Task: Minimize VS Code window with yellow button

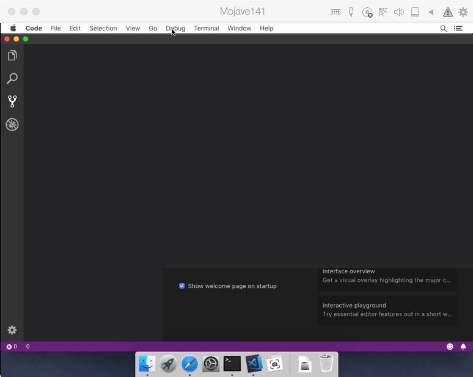Action: point(16,39)
